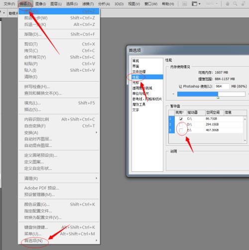
Task: Choose 描边(S)... menu entry
Action: (x=59, y=110)
